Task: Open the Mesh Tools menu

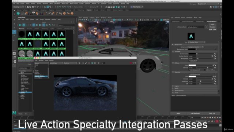Action: click(x=65, y=3)
